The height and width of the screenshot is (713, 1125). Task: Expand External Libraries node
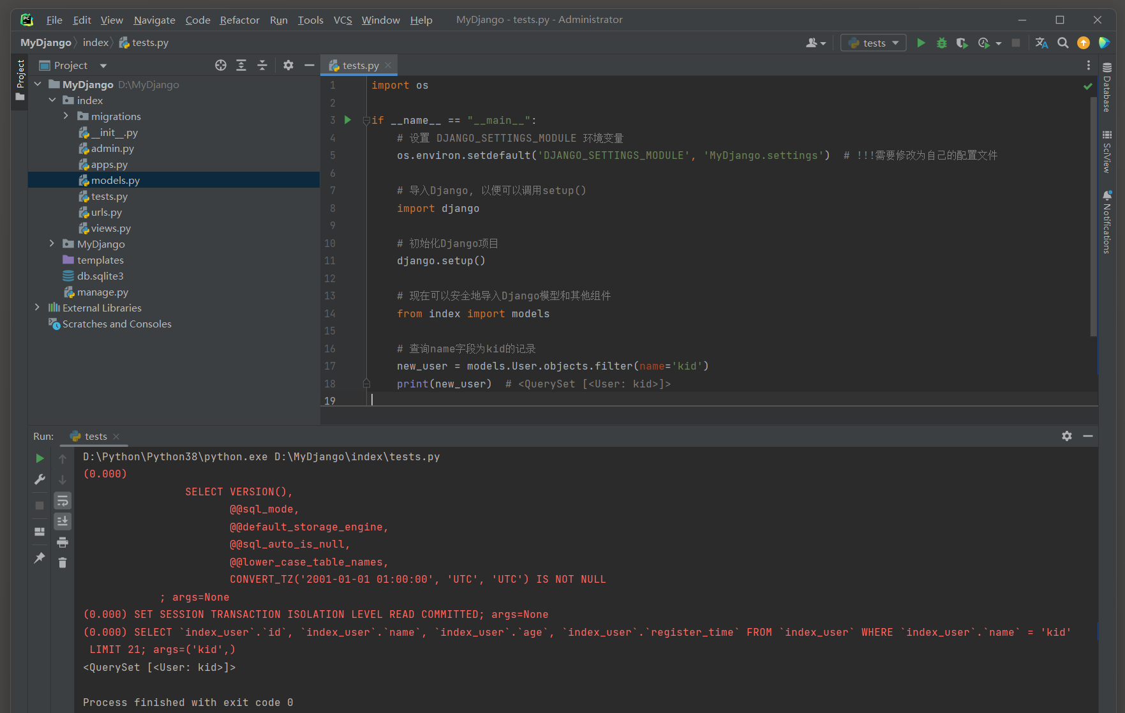pos(38,308)
